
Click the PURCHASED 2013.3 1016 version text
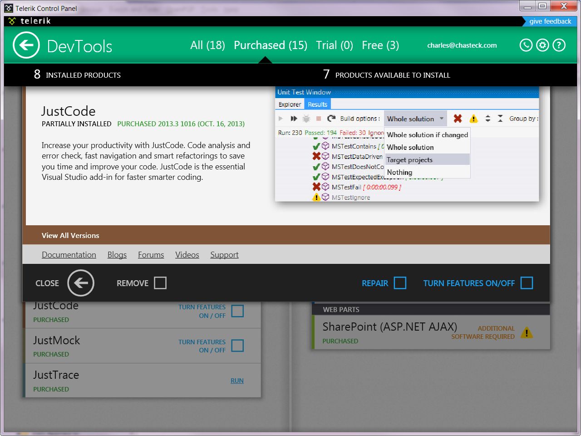coord(181,124)
